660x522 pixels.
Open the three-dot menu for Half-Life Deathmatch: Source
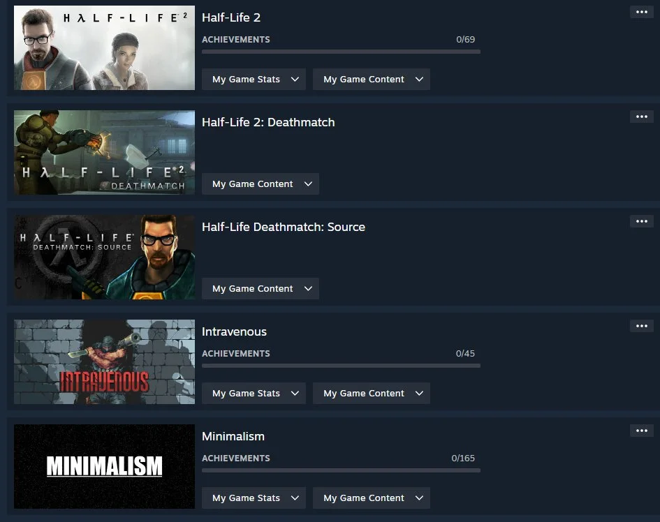[641, 222]
